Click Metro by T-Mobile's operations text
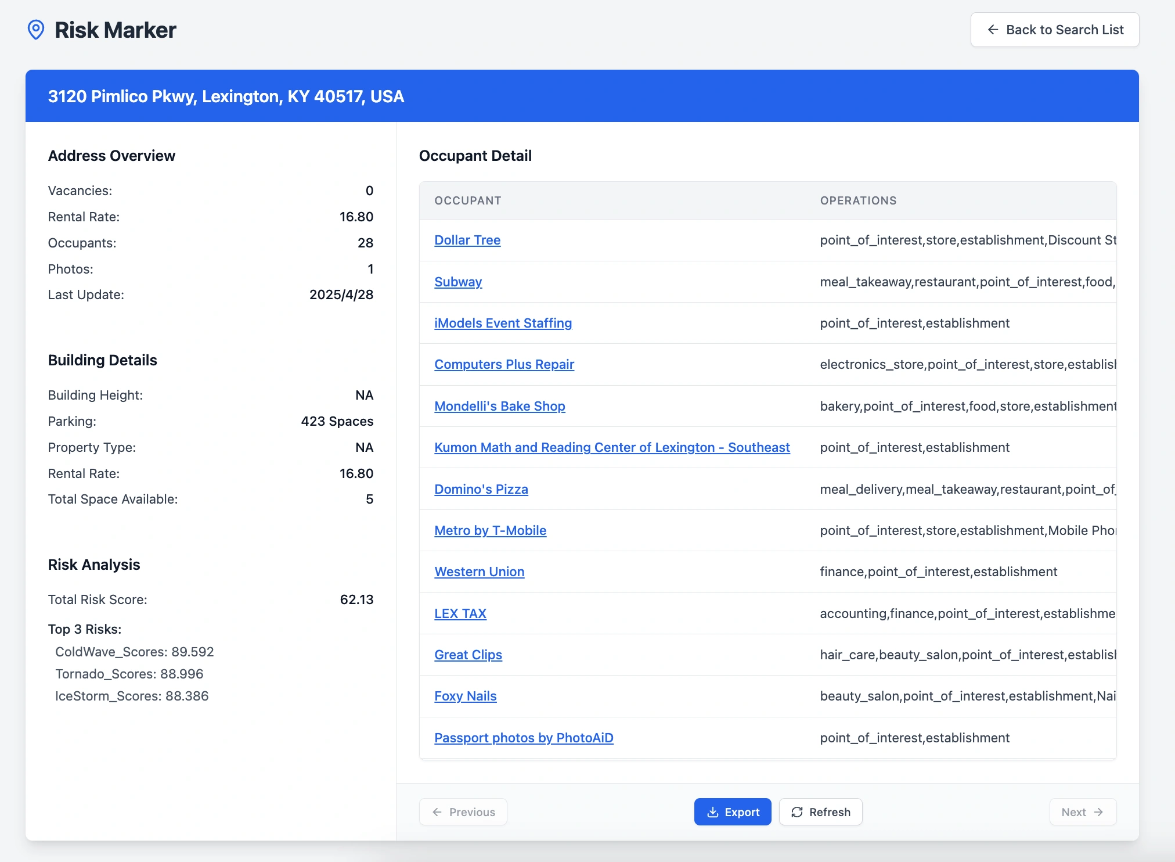The image size is (1175, 862). [x=968, y=530]
